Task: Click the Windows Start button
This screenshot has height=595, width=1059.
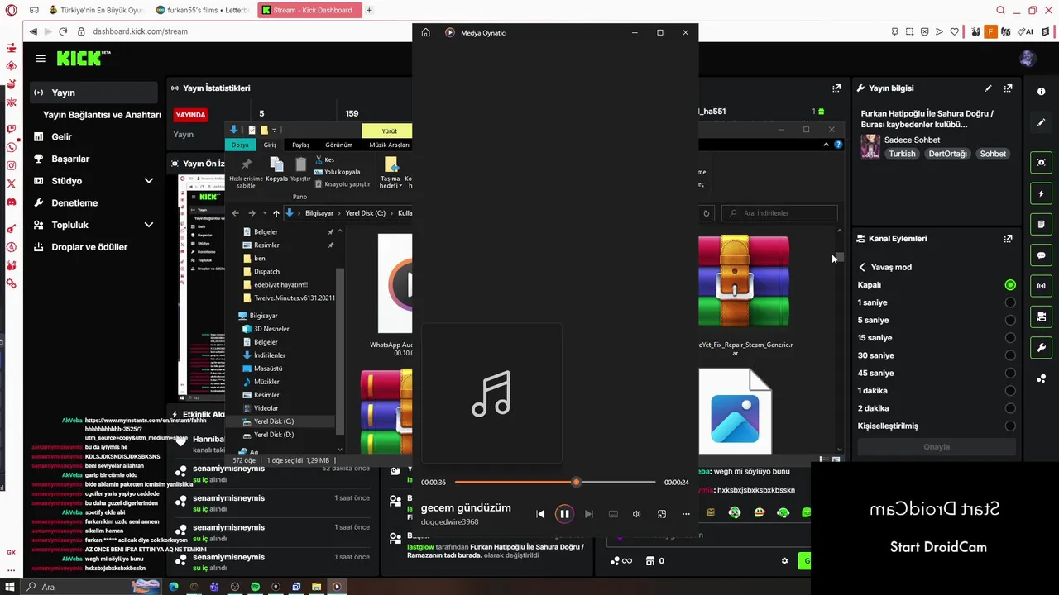Action: click(x=10, y=587)
